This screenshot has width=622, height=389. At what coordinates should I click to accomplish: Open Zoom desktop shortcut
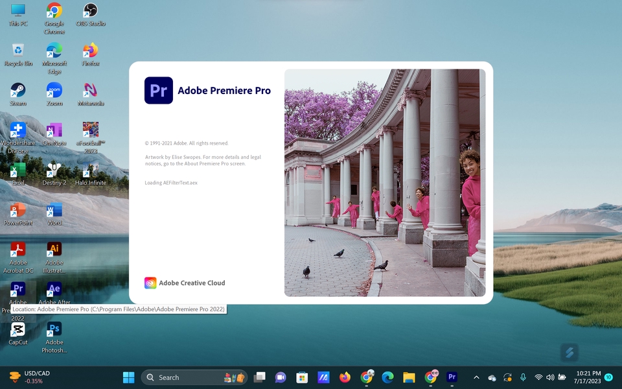(x=54, y=95)
